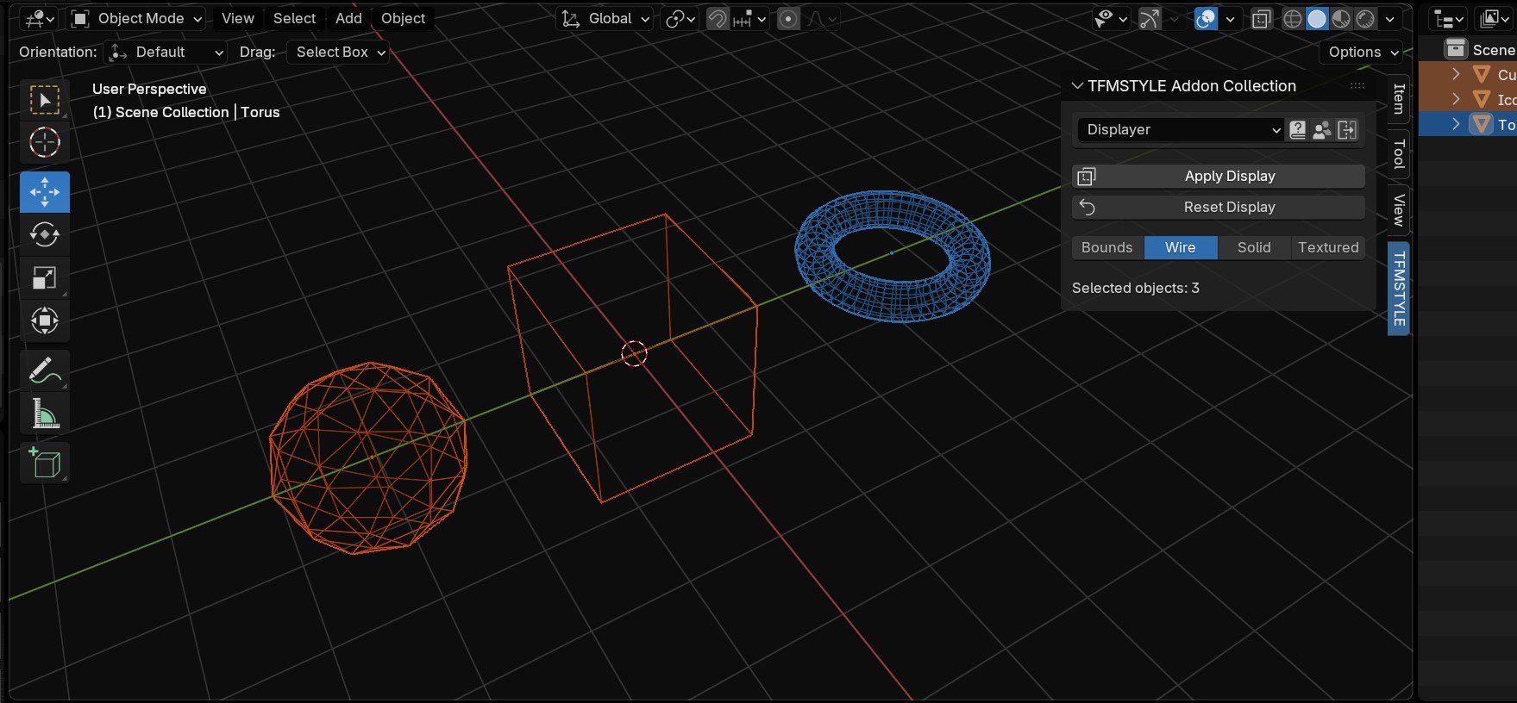Toggle X-Ray view in header
The width and height of the screenshot is (1517, 703).
coord(1261,19)
